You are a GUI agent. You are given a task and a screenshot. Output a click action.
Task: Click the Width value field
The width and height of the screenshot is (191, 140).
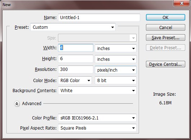point(76,48)
